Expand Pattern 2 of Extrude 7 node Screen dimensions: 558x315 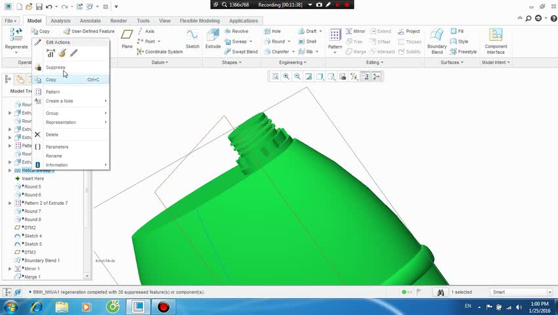click(10, 203)
